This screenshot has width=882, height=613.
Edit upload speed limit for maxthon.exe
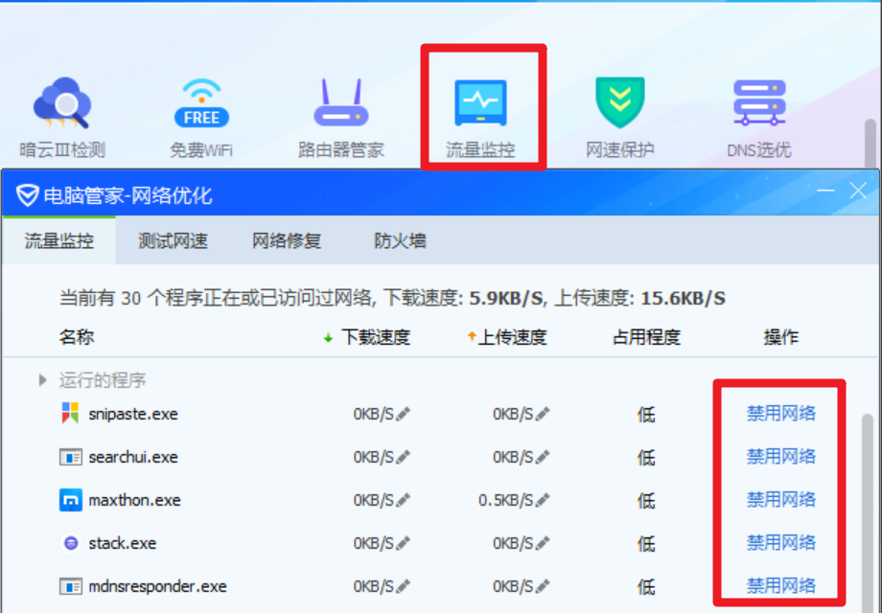pyautogui.click(x=543, y=500)
